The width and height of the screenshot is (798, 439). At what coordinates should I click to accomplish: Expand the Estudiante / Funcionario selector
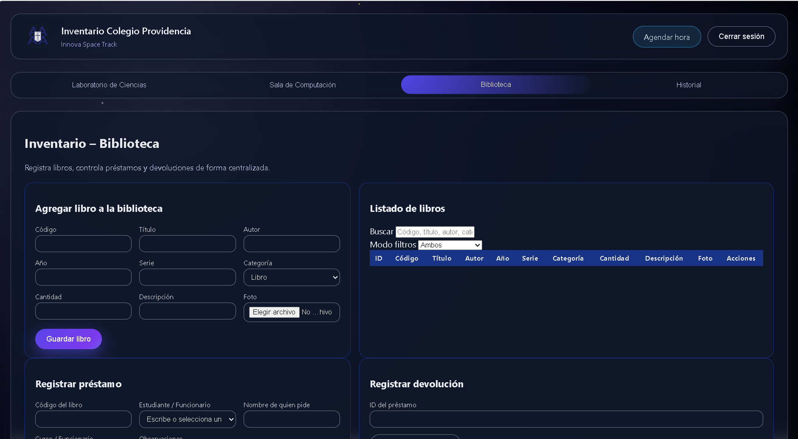tap(187, 419)
